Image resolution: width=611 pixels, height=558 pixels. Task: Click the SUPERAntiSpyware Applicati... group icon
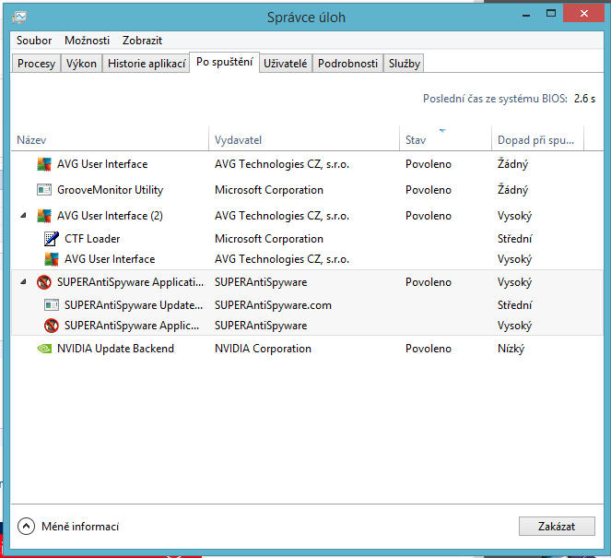[44, 282]
